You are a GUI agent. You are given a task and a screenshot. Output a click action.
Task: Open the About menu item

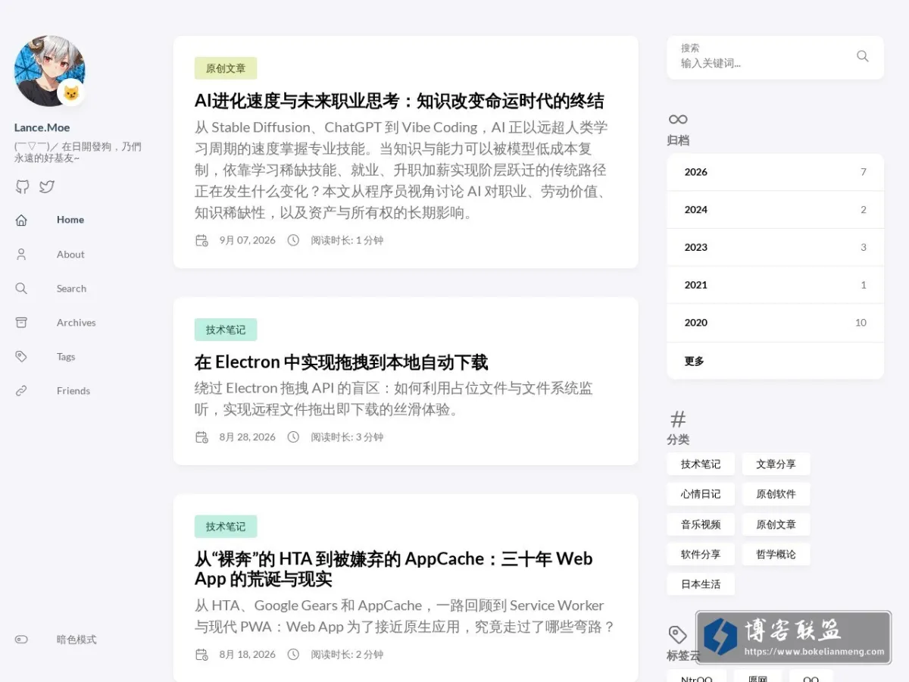coord(70,255)
